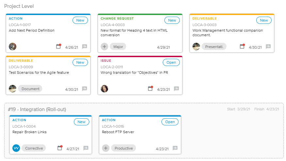Click plus assignee icon on Reboot FTP Server card
286x161 pixels.
tap(106, 148)
